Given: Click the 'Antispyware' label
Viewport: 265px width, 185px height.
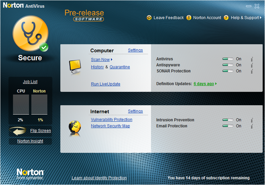Looking at the screenshot, I should pyautogui.click(x=168, y=65).
